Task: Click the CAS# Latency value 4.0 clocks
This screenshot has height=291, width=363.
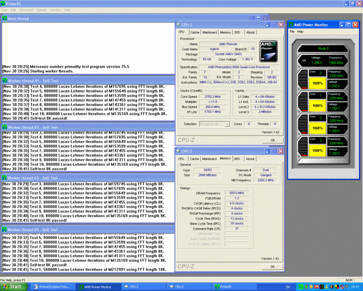Action: [x=236, y=203]
